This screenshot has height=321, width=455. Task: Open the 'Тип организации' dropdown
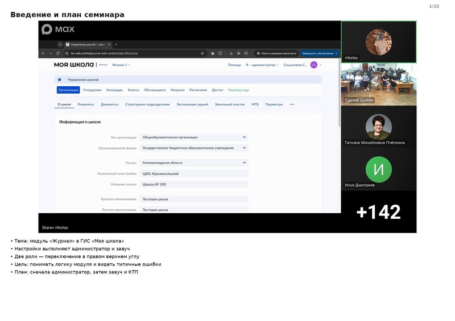tap(194, 137)
